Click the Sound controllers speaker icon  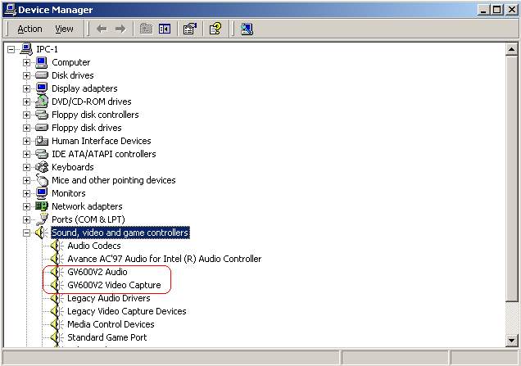(x=41, y=233)
